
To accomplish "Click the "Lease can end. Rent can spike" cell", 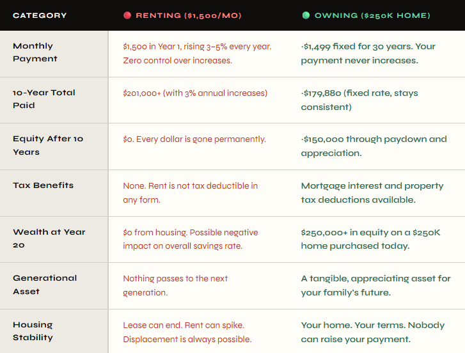I will [187, 332].
